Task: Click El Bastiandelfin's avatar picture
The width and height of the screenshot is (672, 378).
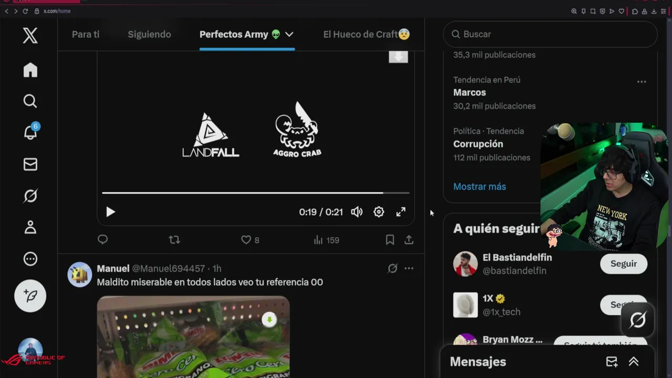Action: coord(465,264)
